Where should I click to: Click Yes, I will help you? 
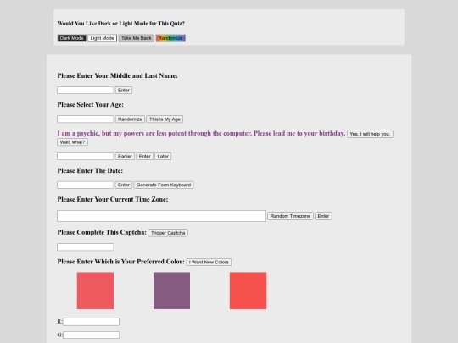pyautogui.click(x=370, y=134)
